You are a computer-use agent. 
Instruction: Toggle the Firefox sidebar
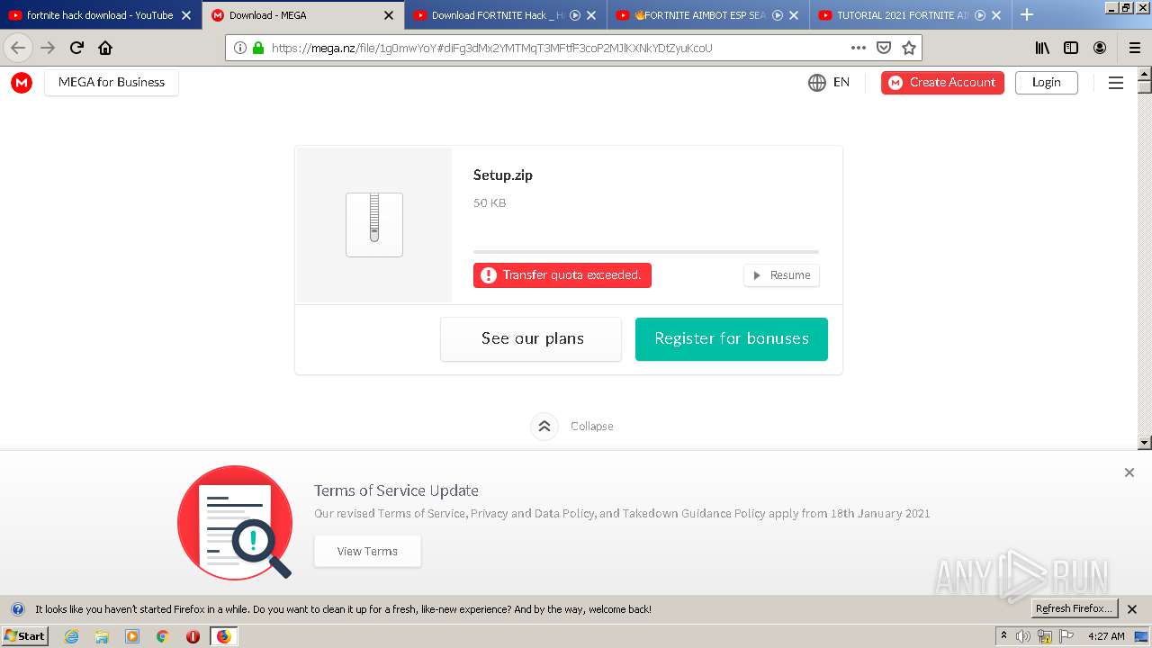click(x=1071, y=48)
